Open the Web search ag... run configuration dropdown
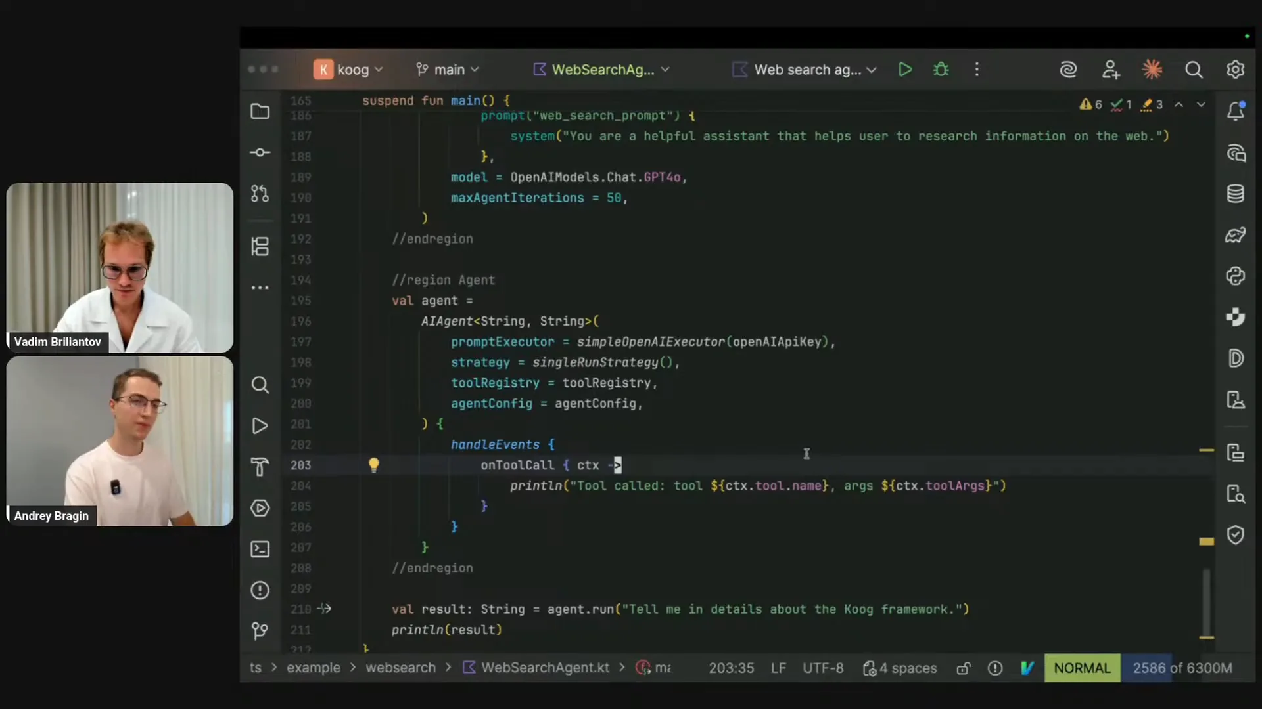Image resolution: width=1262 pixels, height=709 pixels. 805,70
